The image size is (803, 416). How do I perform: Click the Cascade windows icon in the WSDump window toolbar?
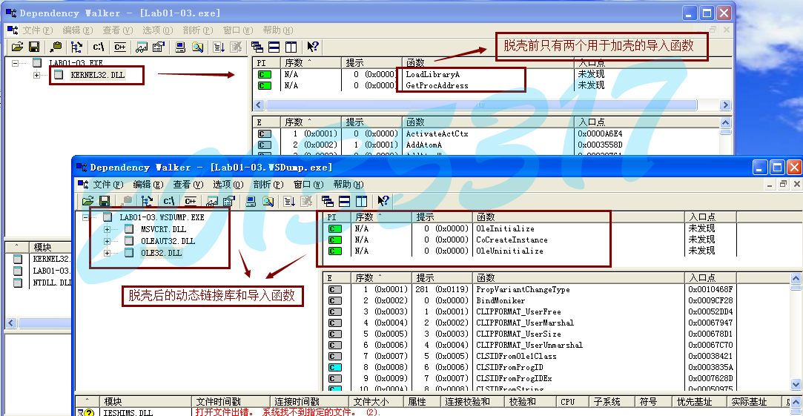point(327,201)
